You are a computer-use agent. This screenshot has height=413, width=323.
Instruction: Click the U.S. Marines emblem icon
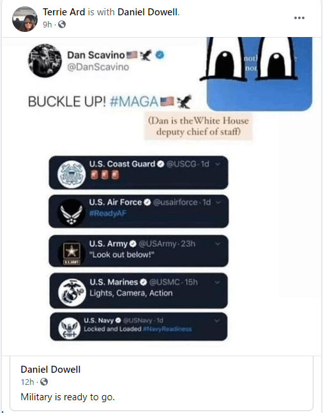click(72, 292)
